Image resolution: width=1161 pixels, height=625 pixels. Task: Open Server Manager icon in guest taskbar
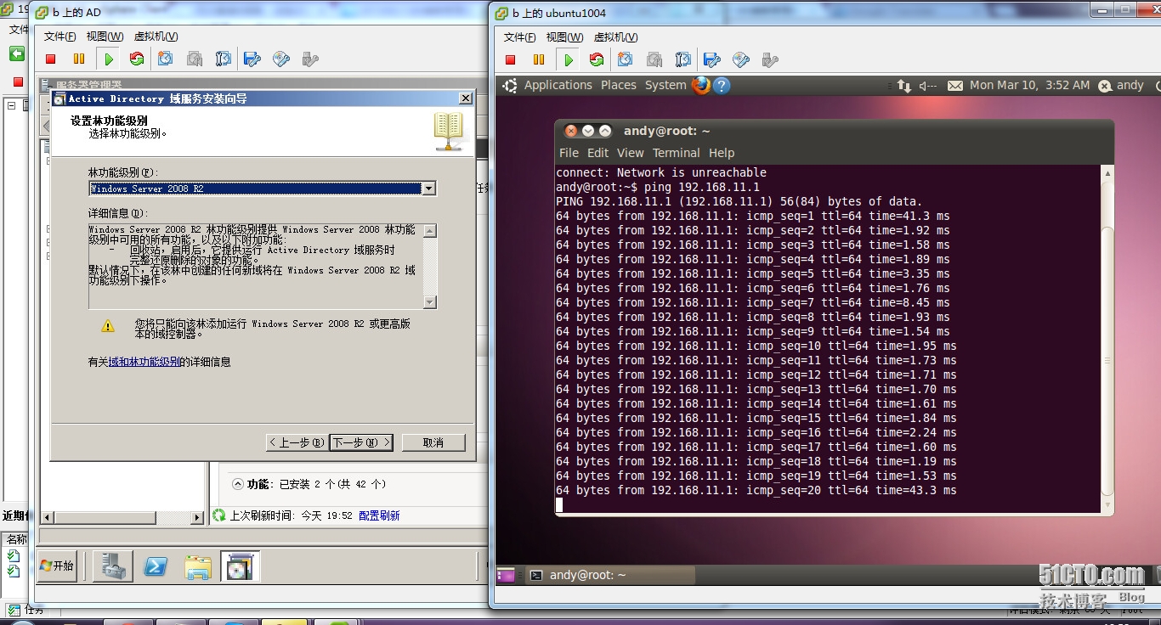[x=113, y=566]
